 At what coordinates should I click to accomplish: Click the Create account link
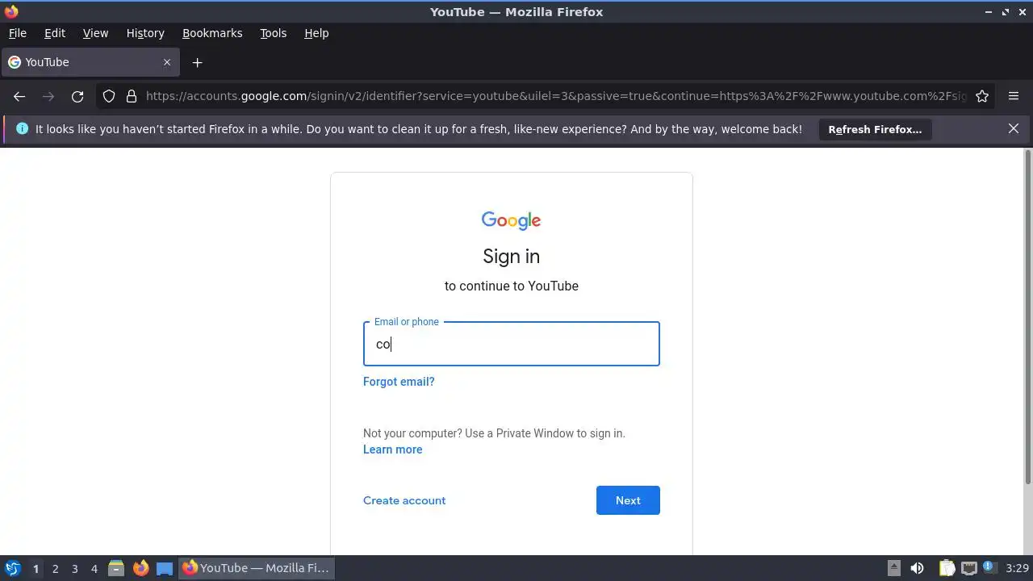[404, 500]
